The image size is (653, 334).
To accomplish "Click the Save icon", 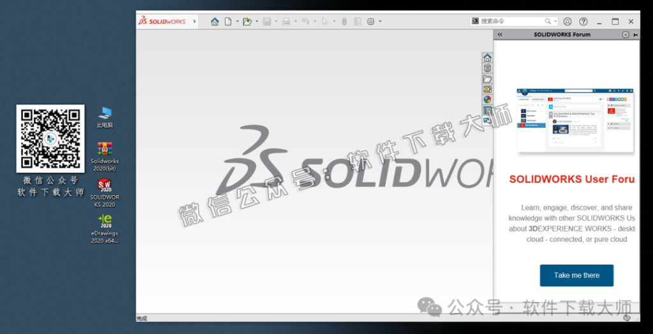I will (x=267, y=22).
